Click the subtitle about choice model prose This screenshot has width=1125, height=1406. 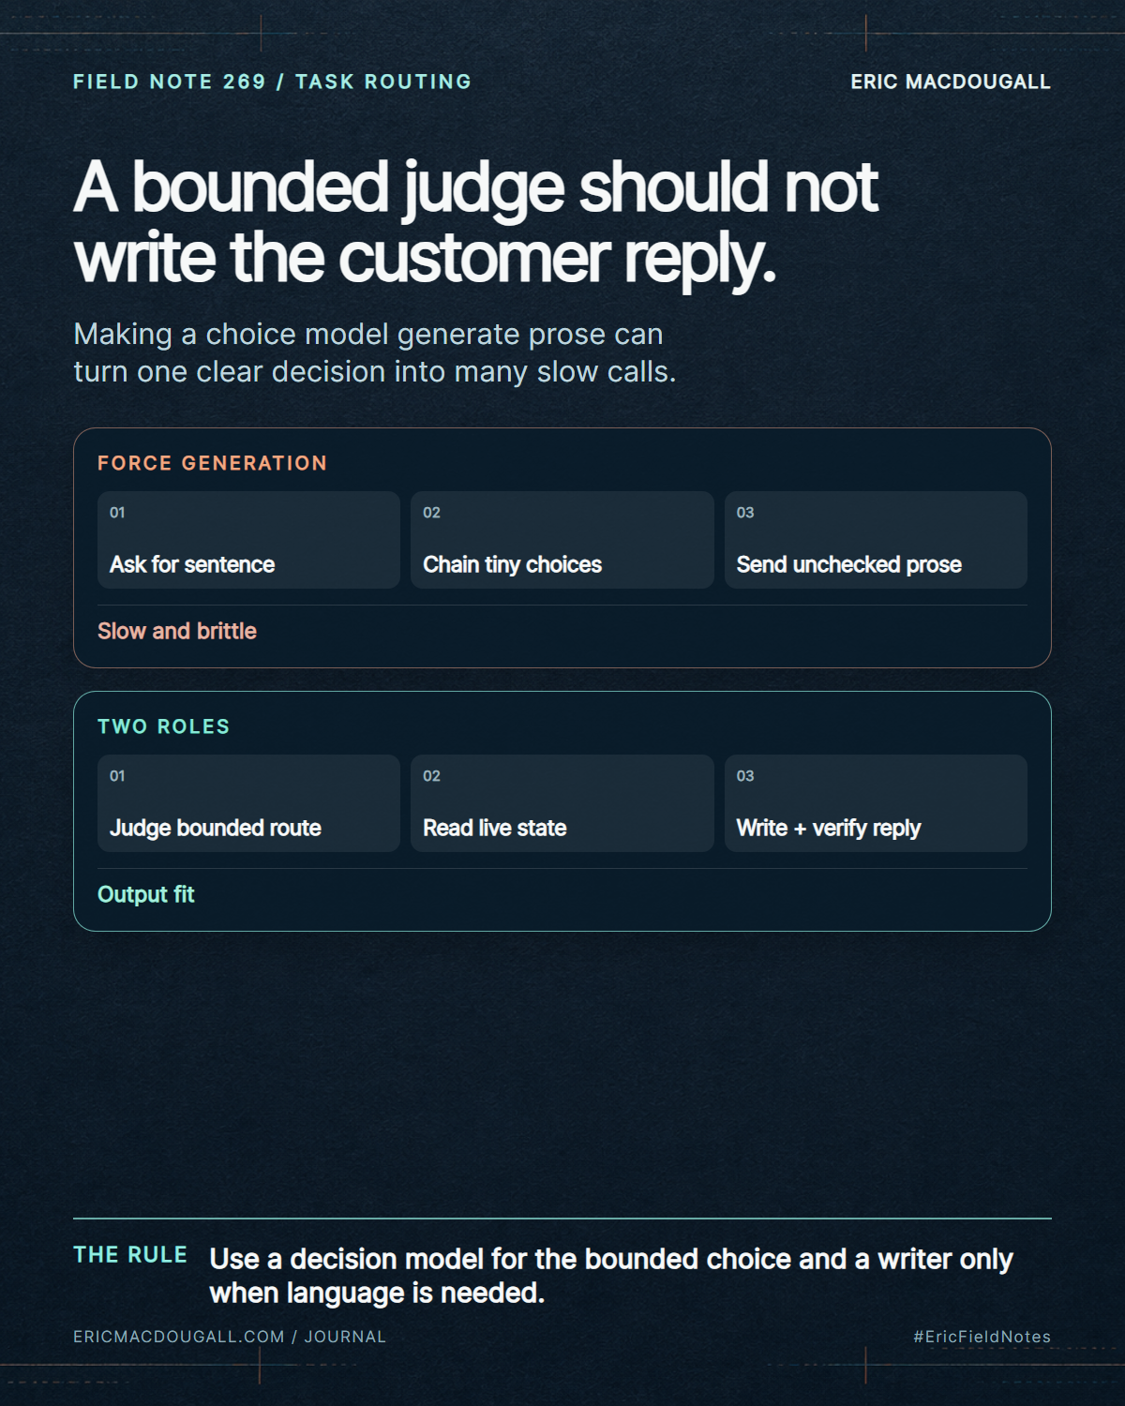coord(374,352)
